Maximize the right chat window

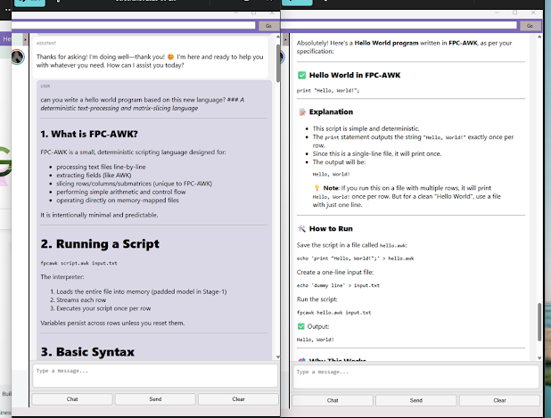[x=514, y=12]
